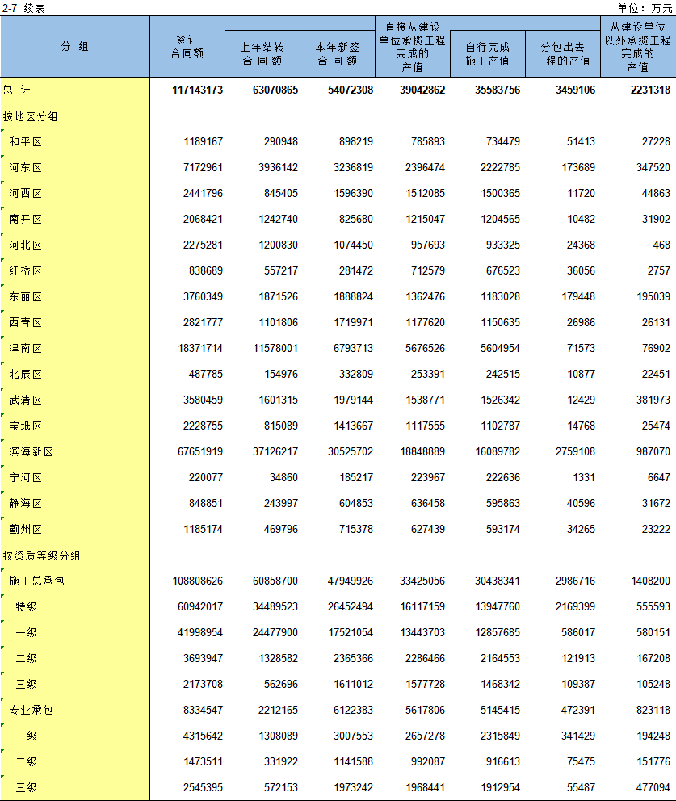Select the 上年结转合同额 column header
The width and height of the screenshot is (676, 801).
point(262,53)
